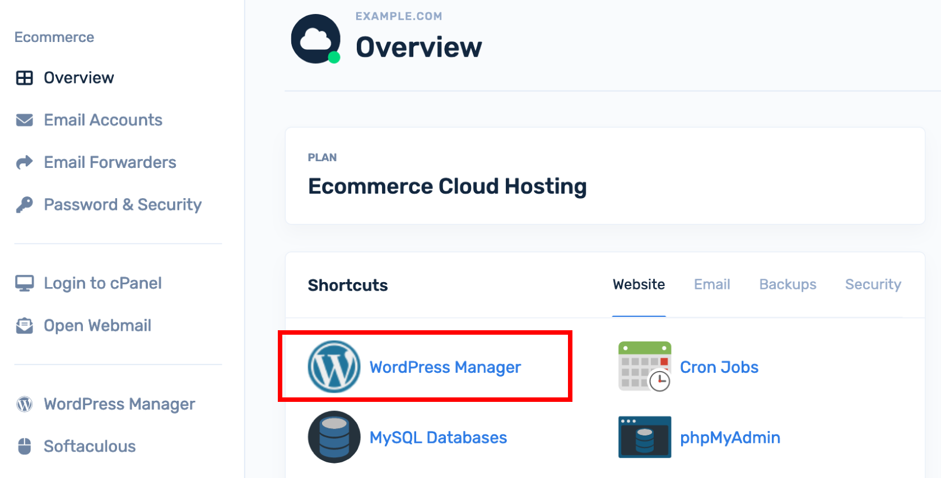Open the Cron Jobs shortcut link
Viewport: 941px width, 478px height.
coord(719,367)
